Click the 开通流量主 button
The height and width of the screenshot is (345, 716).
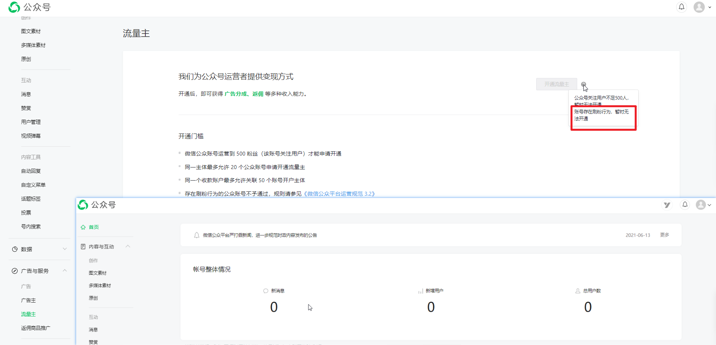(x=557, y=84)
